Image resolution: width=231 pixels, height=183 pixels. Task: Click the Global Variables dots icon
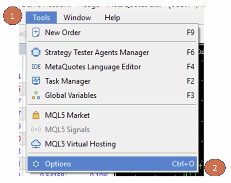click(x=36, y=96)
